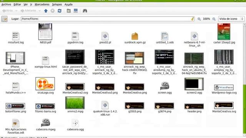Open the home folder icon
Viewport: 246px width, 138px height.
[69, 11]
